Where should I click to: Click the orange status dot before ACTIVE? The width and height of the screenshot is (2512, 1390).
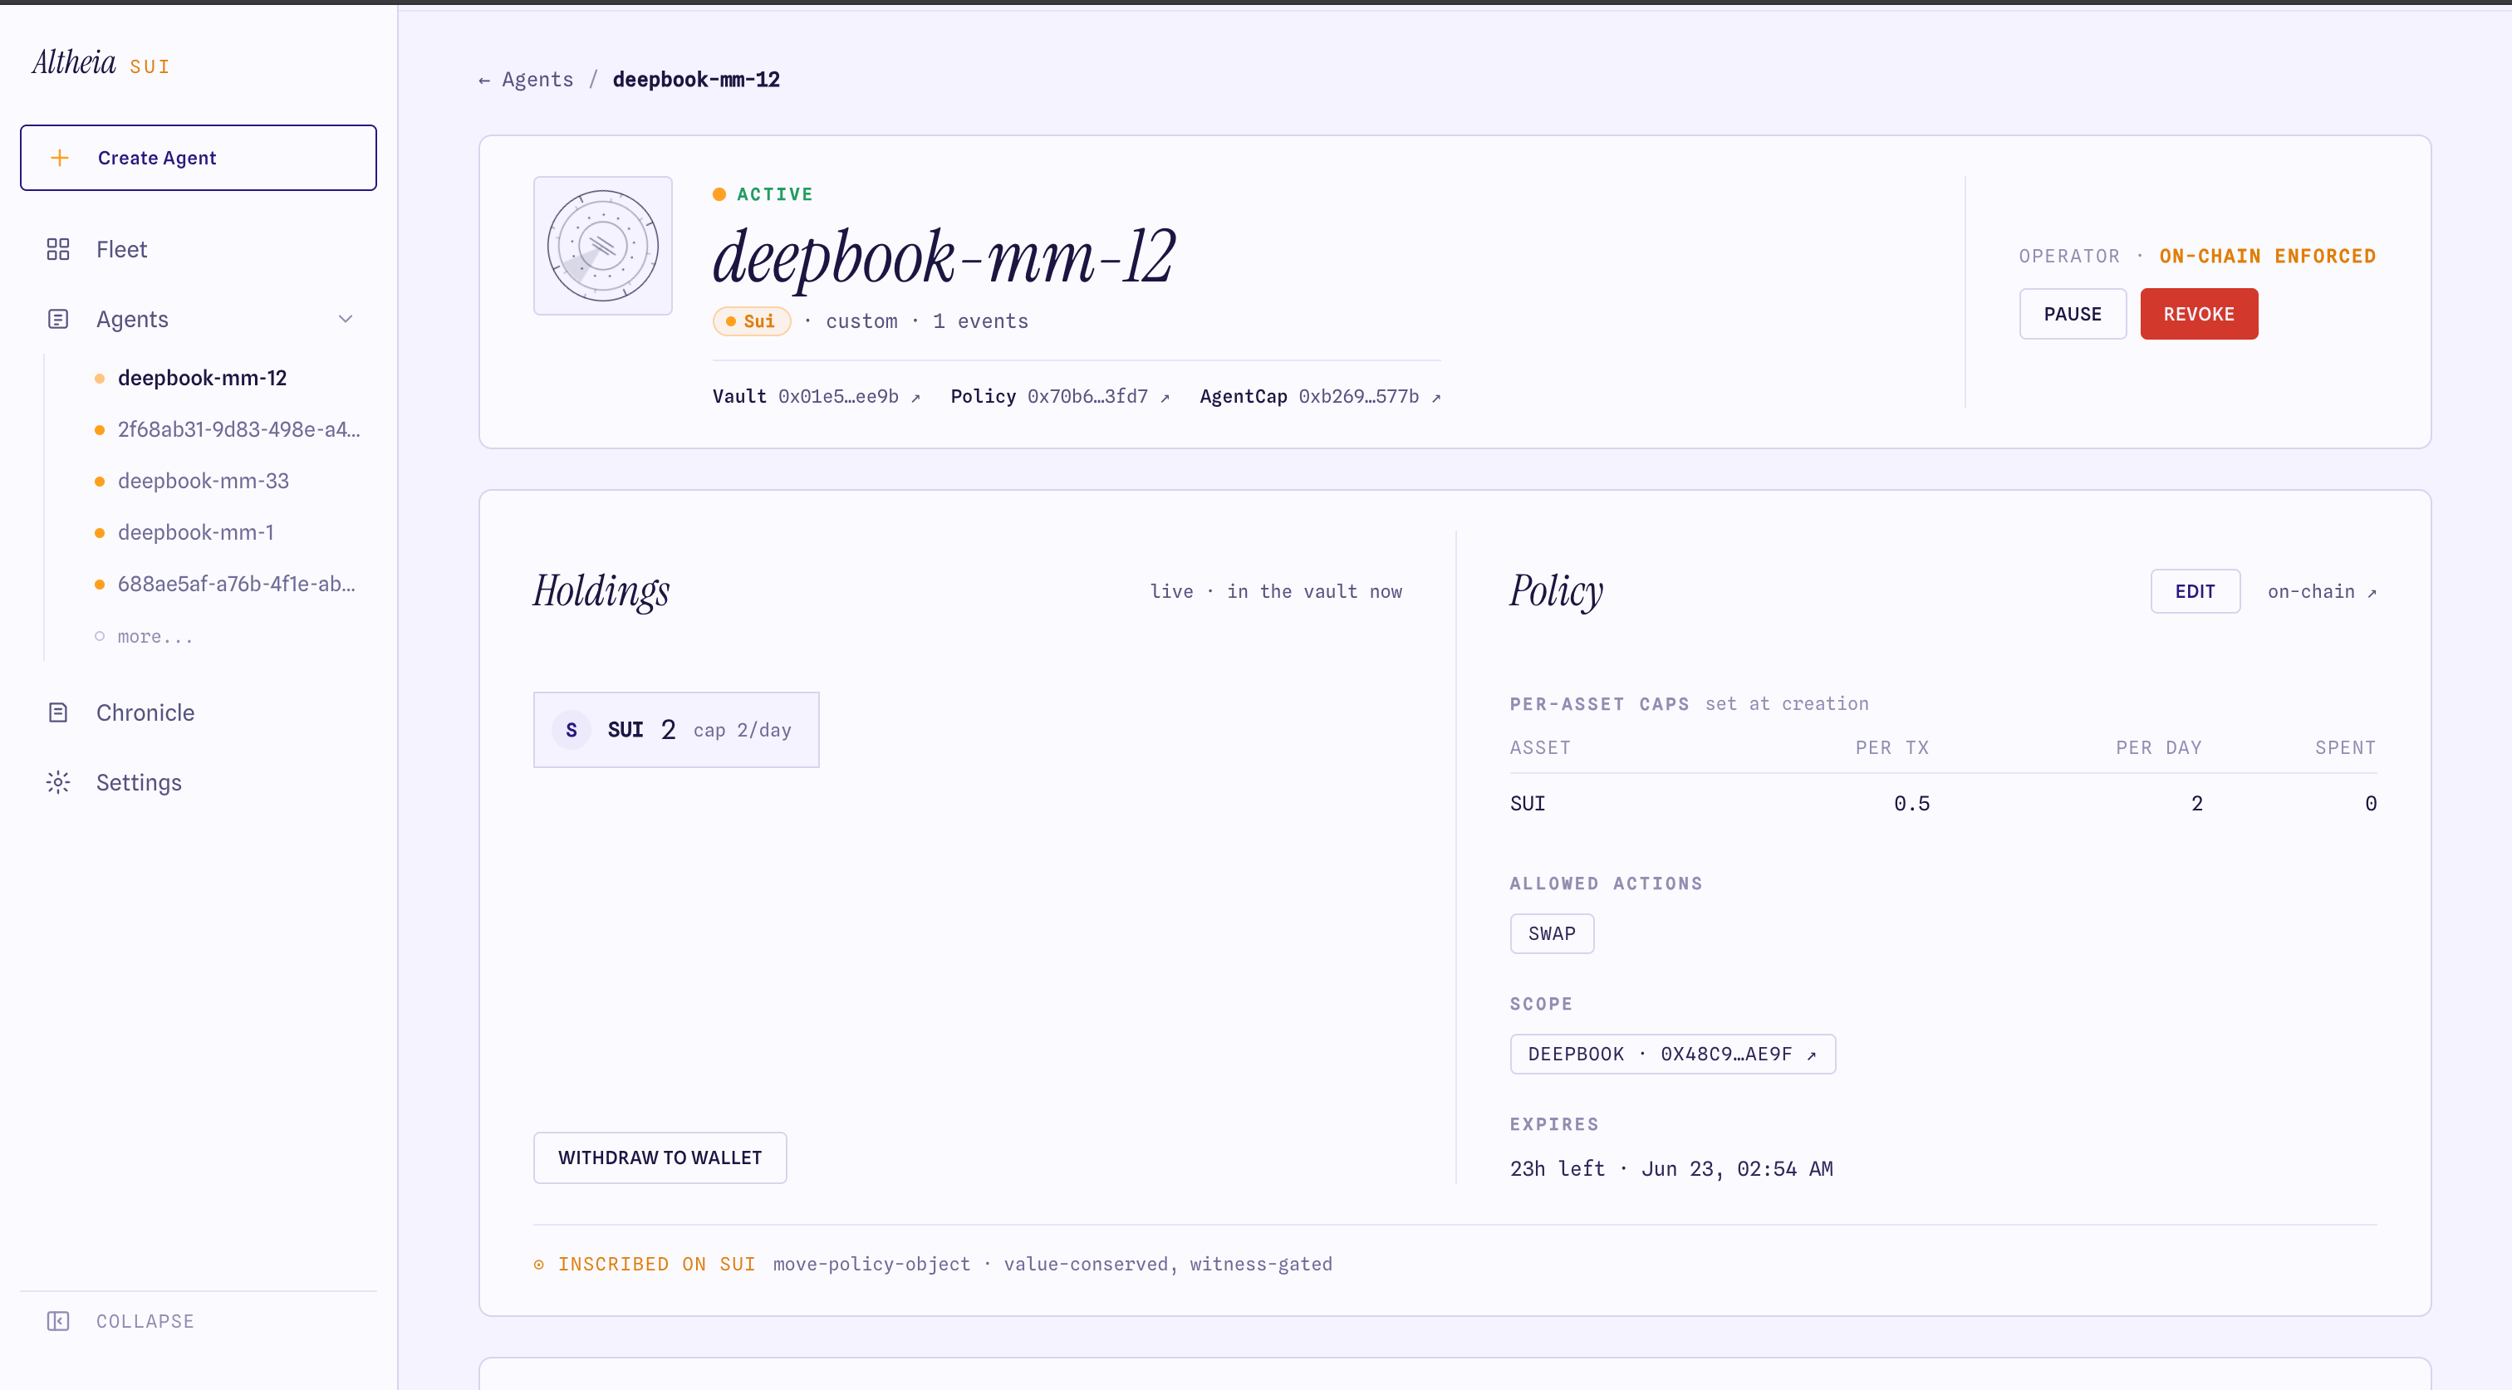click(x=719, y=194)
